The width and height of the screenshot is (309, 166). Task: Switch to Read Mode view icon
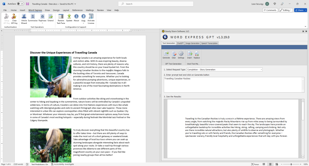click(x=264, y=164)
